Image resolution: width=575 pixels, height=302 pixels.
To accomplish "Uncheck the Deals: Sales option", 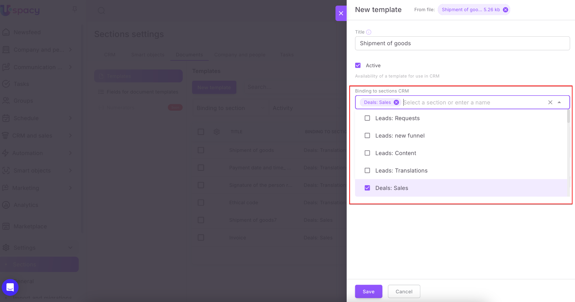I will coord(367,188).
